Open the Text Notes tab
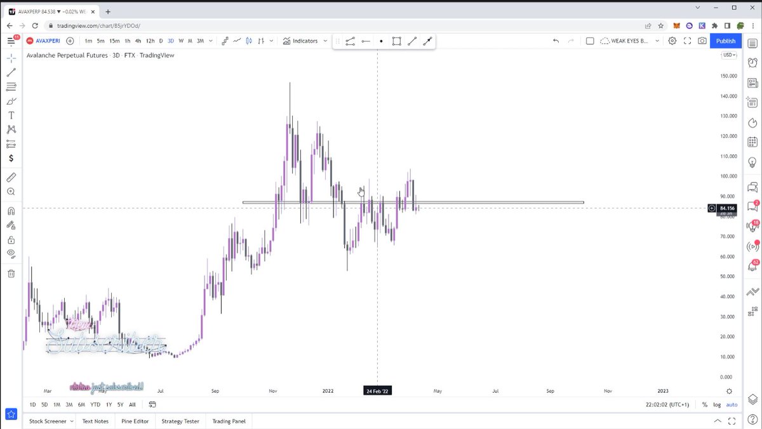Screen dimensions: 762x429 pos(95,421)
